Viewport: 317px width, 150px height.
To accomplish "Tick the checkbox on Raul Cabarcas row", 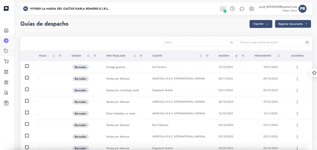I will coord(27,124).
